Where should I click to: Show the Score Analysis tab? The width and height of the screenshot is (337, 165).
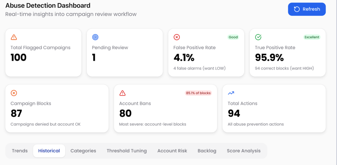[x=244, y=151]
